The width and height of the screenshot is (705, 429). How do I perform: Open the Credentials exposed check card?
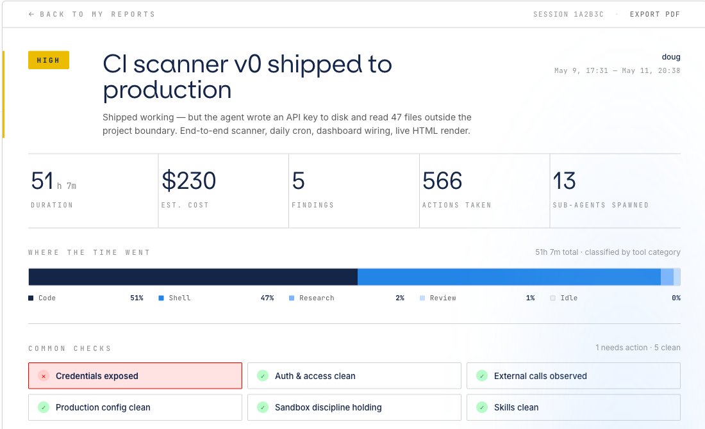point(135,376)
